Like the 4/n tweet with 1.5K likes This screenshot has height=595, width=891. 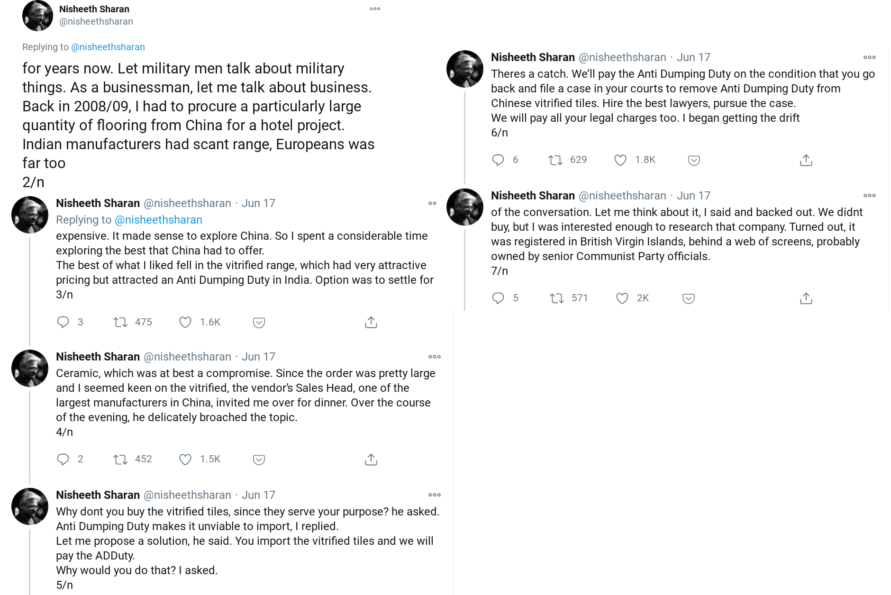185,460
